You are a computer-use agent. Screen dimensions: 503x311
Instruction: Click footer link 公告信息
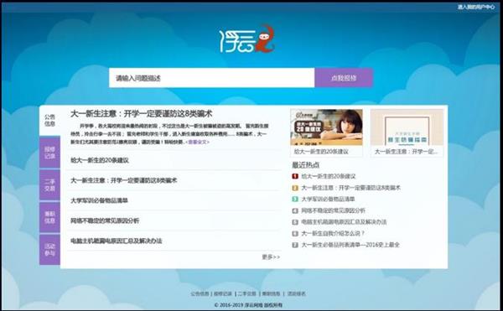pyautogui.click(x=200, y=293)
